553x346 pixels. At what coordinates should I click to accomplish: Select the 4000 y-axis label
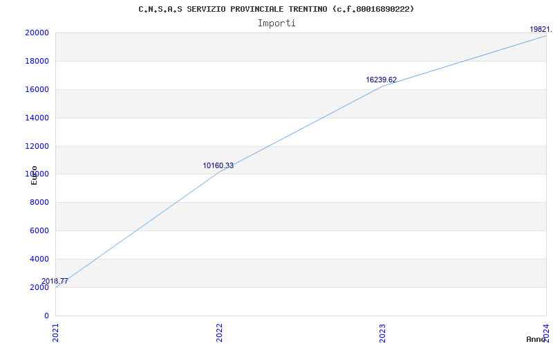click(39, 259)
